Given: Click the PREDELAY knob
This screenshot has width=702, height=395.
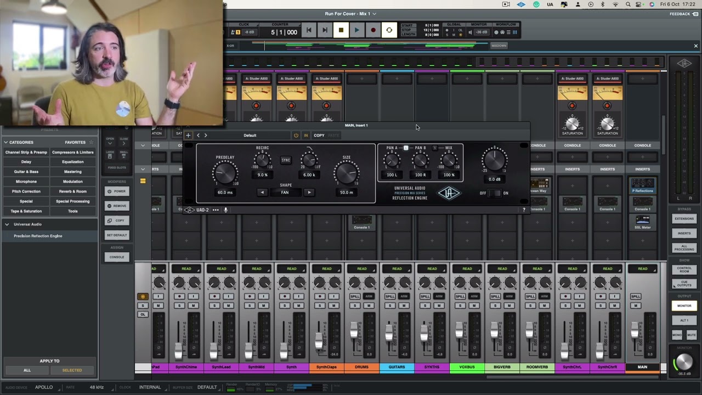Looking at the screenshot, I should [x=225, y=174].
